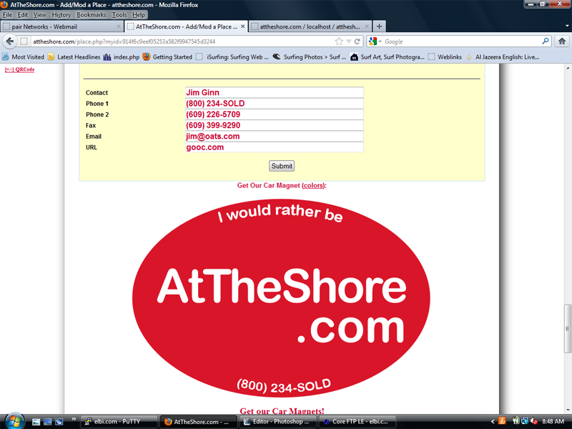Close the pair Networks Webmail tab
The height and width of the screenshot is (429, 572).
pyautogui.click(x=118, y=26)
